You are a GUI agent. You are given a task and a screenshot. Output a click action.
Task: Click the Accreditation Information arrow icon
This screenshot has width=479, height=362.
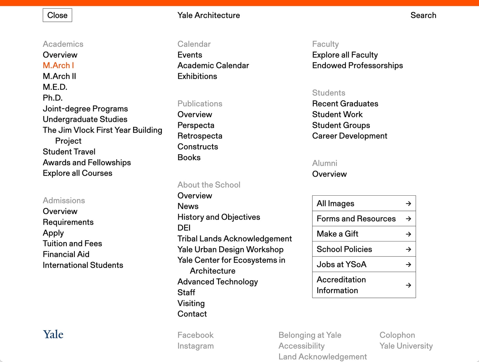[408, 285]
